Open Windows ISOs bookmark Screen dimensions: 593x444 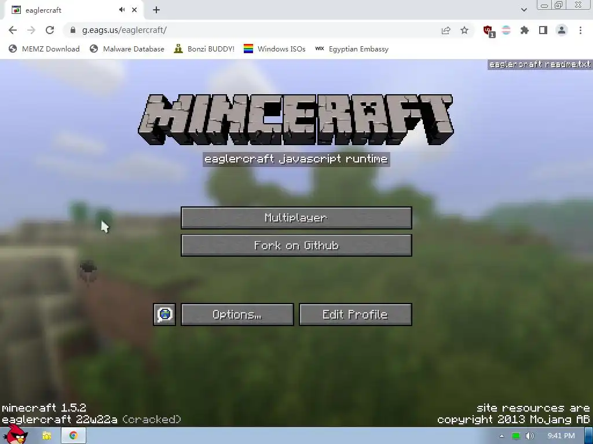(274, 49)
